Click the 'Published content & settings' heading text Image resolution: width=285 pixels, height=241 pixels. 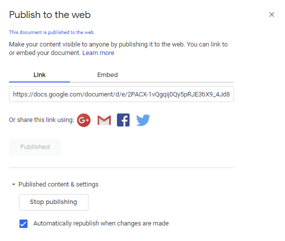click(58, 184)
